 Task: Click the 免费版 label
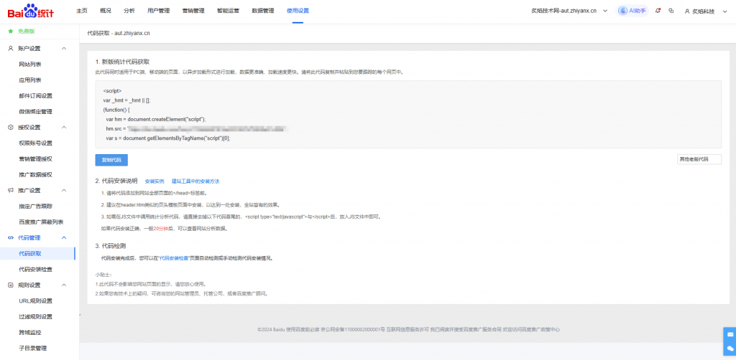click(x=27, y=32)
